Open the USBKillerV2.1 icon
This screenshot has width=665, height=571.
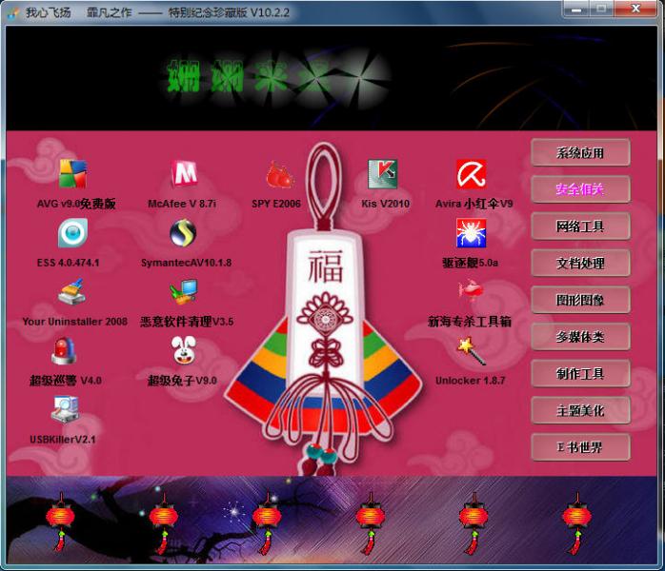point(65,409)
